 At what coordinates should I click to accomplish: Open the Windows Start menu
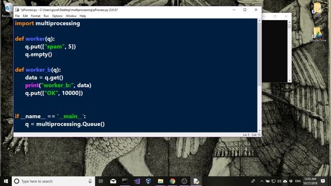click(6, 181)
